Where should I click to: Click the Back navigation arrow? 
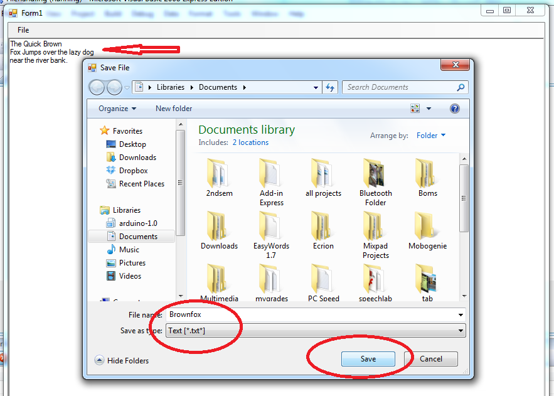click(x=97, y=87)
